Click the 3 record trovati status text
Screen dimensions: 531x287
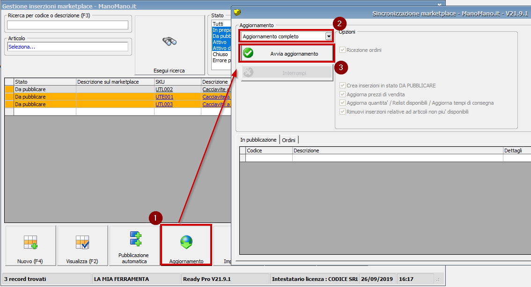25,279
